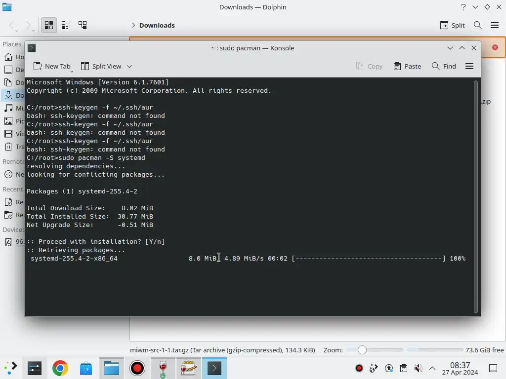The width and height of the screenshot is (506, 379).
Task: Click the Dolphin title bar help question mark
Action: click(x=464, y=7)
